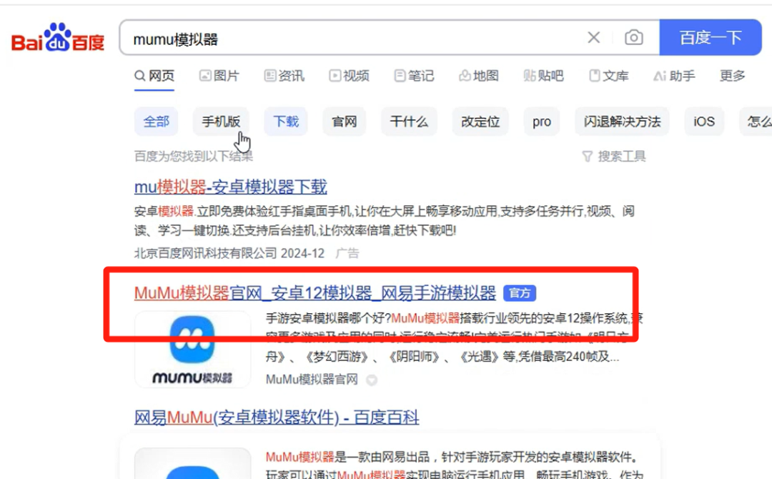Image resolution: width=772 pixels, height=479 pixels.
Task: Select the 全部 filter chip
Action: 156,121
